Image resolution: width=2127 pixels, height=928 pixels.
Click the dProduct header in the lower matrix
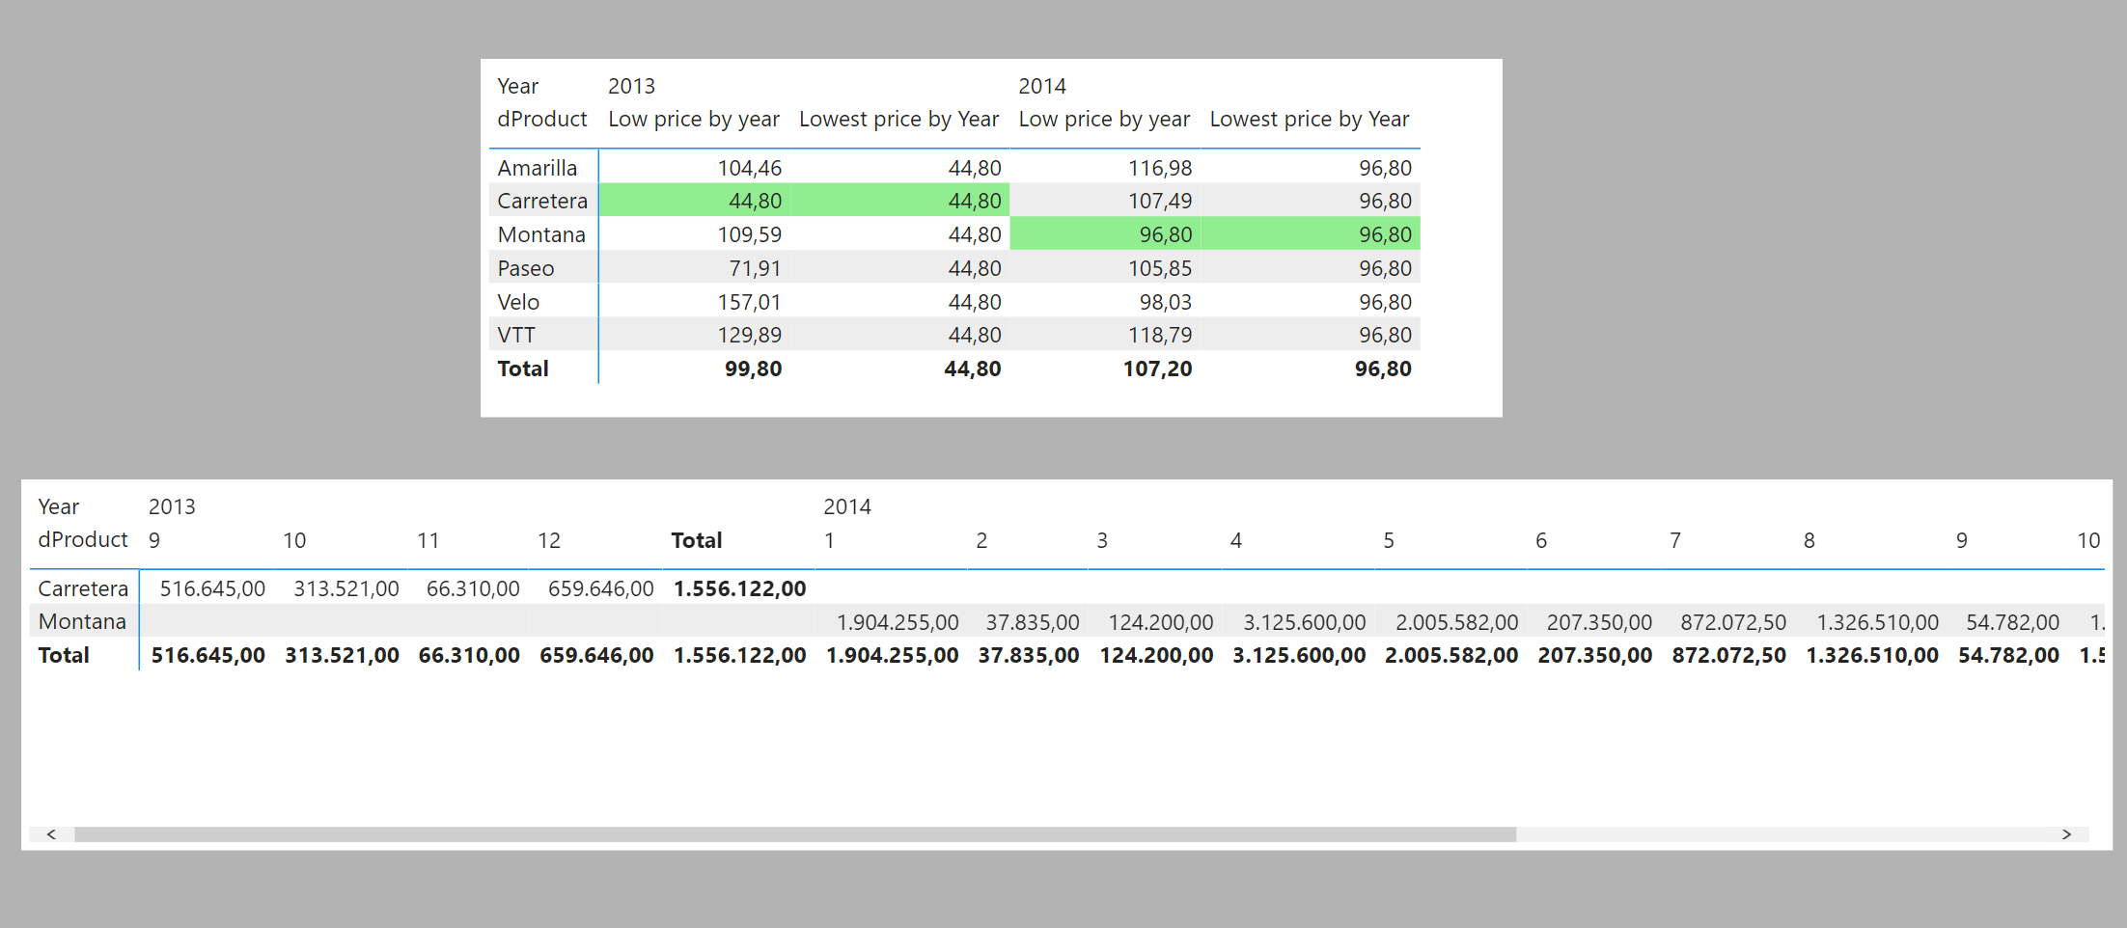(x=83, y=539)
